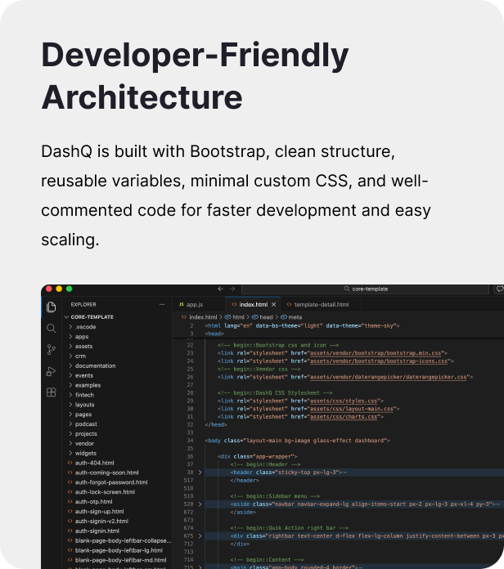
Task: Click the core-template search field
Action: coord(365,289)
